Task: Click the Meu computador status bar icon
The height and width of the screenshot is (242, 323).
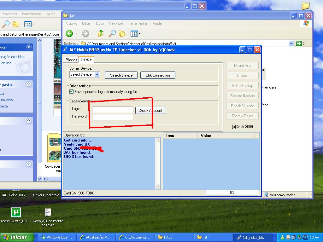Action: 266,195
